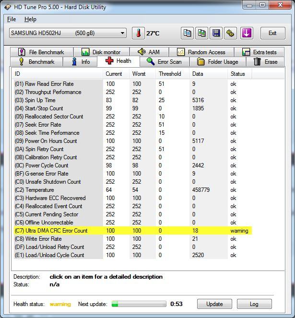
Task: Select the (08) Seek Time Performance row
Action: (x=133, y=133)
